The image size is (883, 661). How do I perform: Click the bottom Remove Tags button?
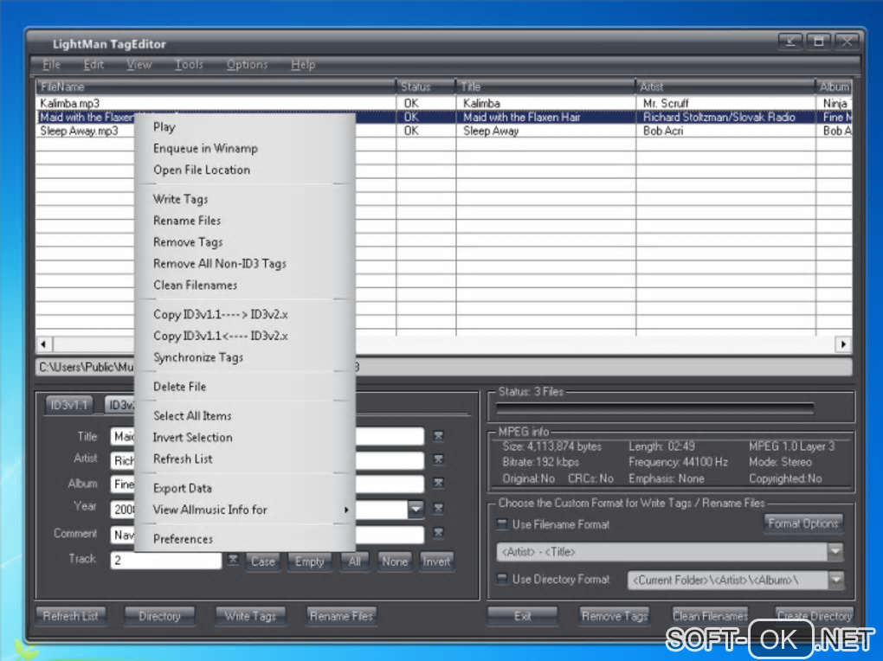click(615, 616)
